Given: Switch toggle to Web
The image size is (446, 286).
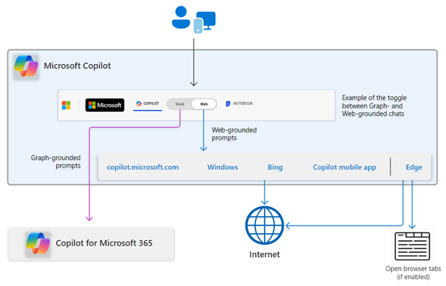Looking at the screenshot, I should point(204,104).
